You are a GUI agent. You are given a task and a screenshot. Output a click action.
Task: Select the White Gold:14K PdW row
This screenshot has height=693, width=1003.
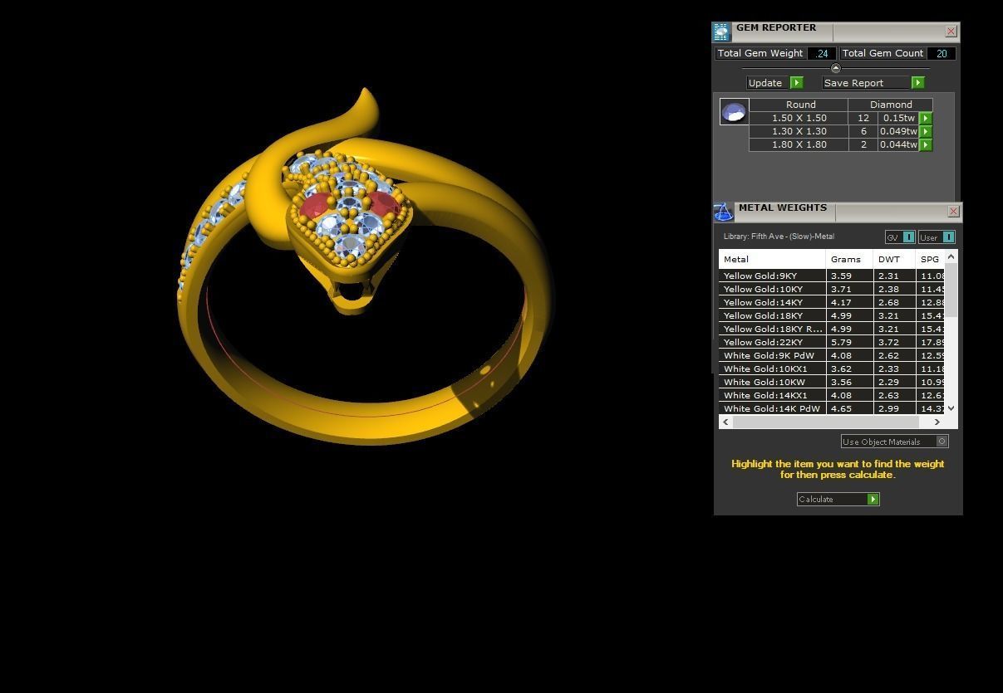click(x=832, y=408)
